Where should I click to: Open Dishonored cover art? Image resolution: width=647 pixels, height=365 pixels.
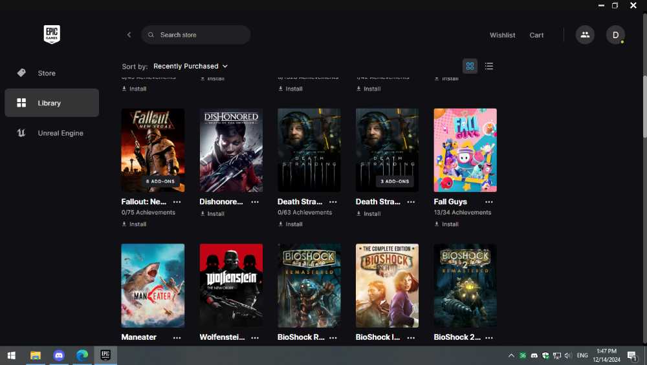(231, 151)
